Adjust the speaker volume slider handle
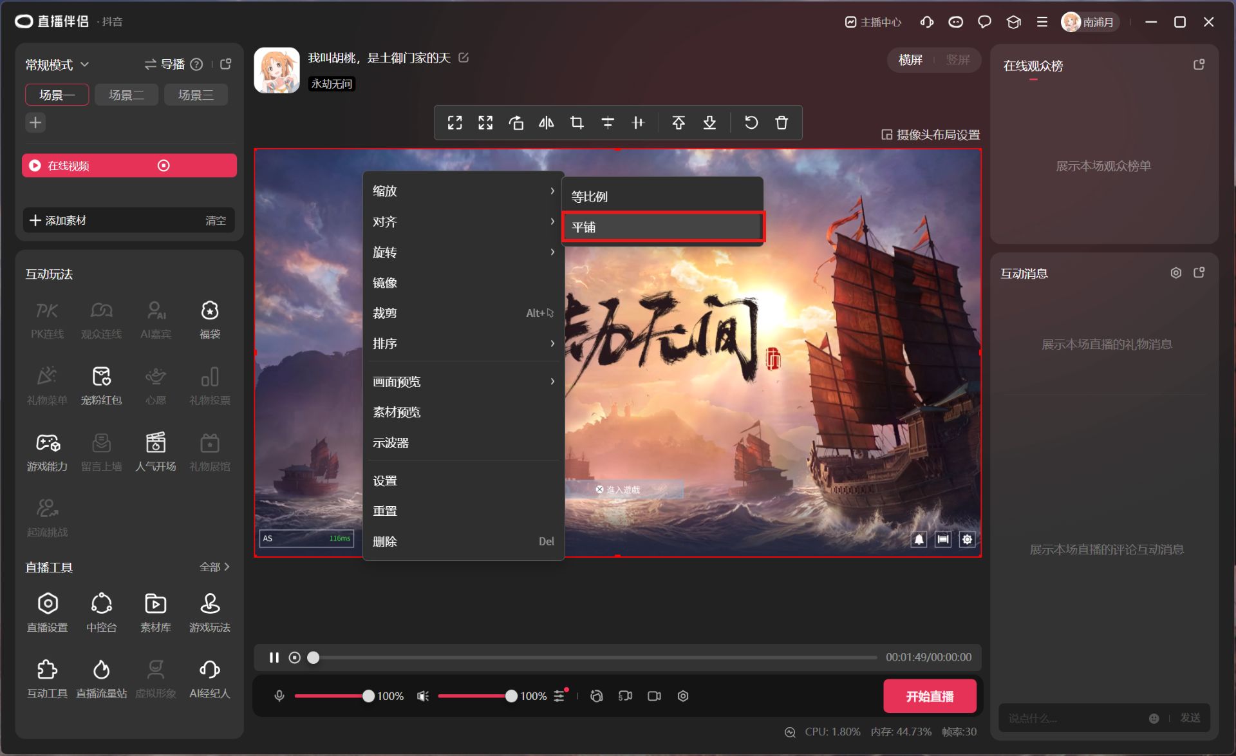 [511, 696]
